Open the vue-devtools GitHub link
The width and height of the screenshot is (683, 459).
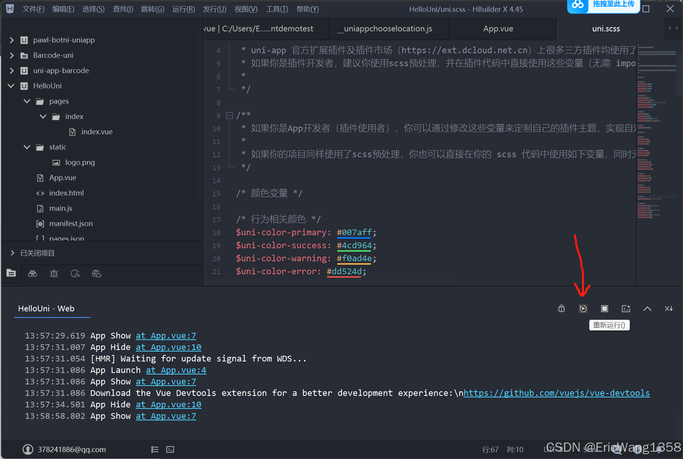point(556,393)
